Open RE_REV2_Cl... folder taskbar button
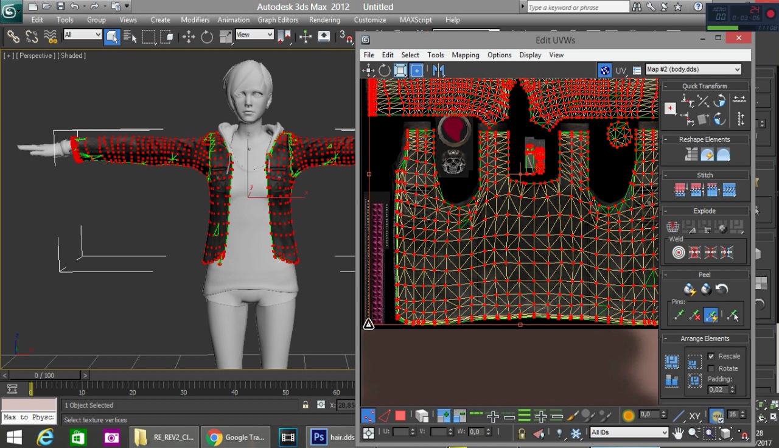The width and height of the screenshot is (779, 448). pyautogui.click(x=165, y=437)
